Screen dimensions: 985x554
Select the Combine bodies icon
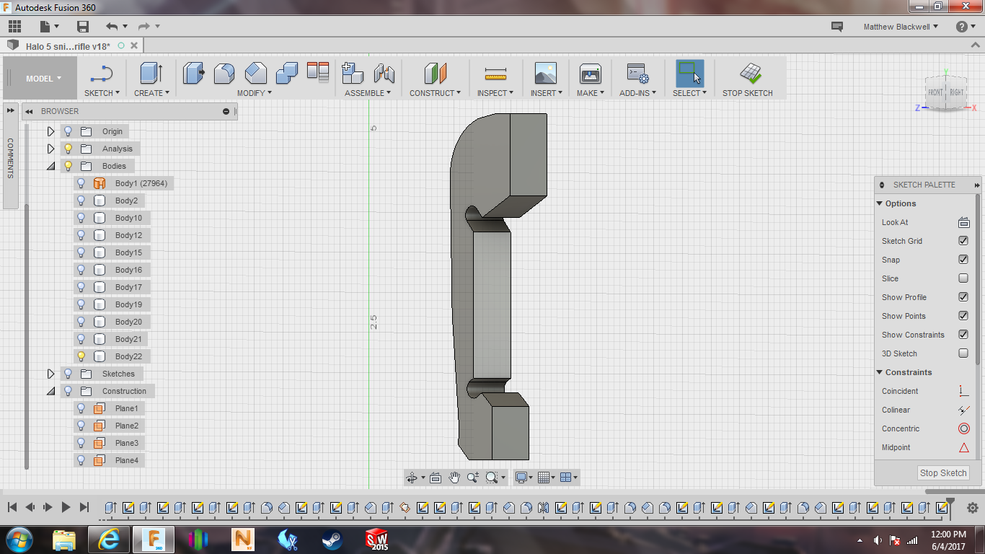(287, 73)
